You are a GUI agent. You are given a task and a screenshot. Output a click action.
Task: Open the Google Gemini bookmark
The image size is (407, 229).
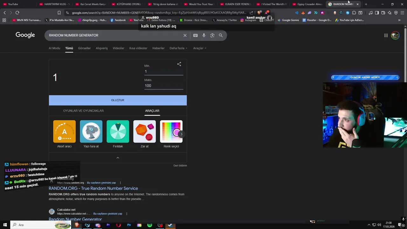pos(288,20)
